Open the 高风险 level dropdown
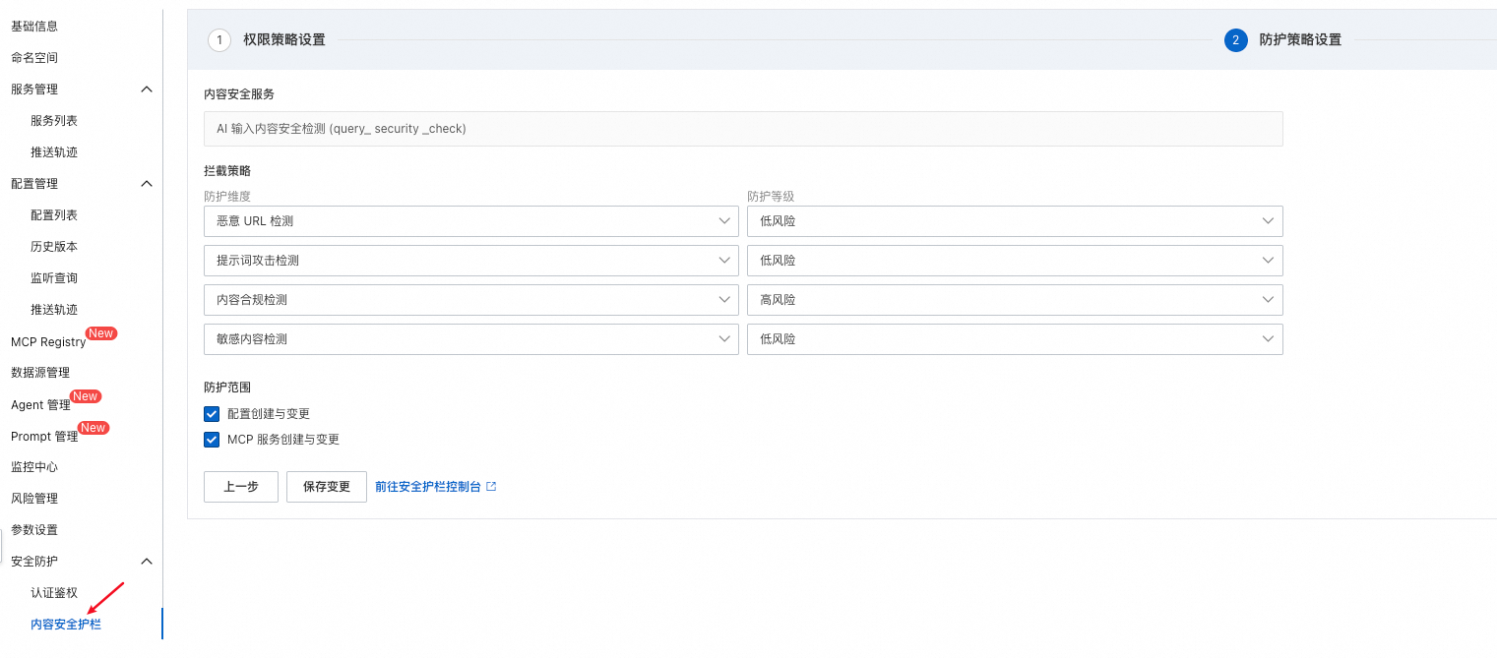 click(1015, 300)
